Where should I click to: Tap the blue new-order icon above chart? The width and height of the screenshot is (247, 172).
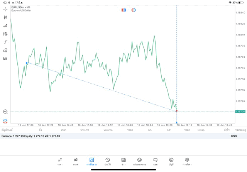tap(123, 10)
